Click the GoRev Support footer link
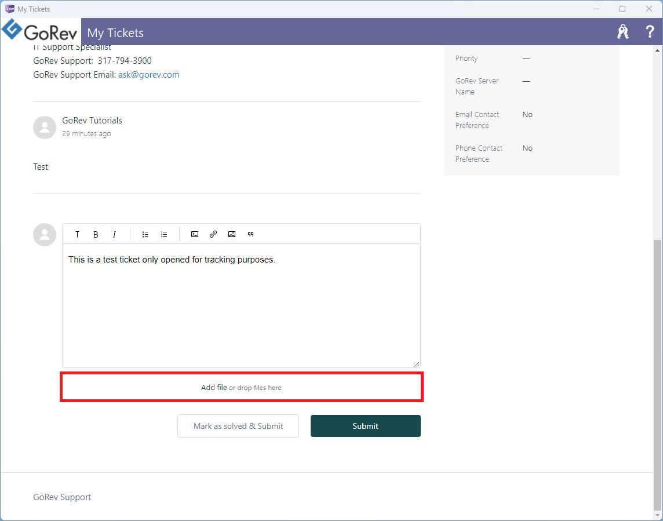The image size is (663, 521). tap(62, 497)
